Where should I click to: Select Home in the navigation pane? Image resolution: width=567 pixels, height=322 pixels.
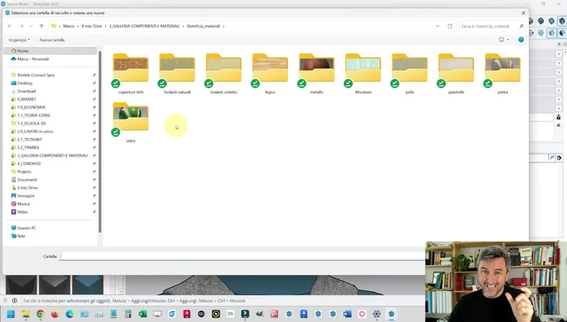point(50,51)
